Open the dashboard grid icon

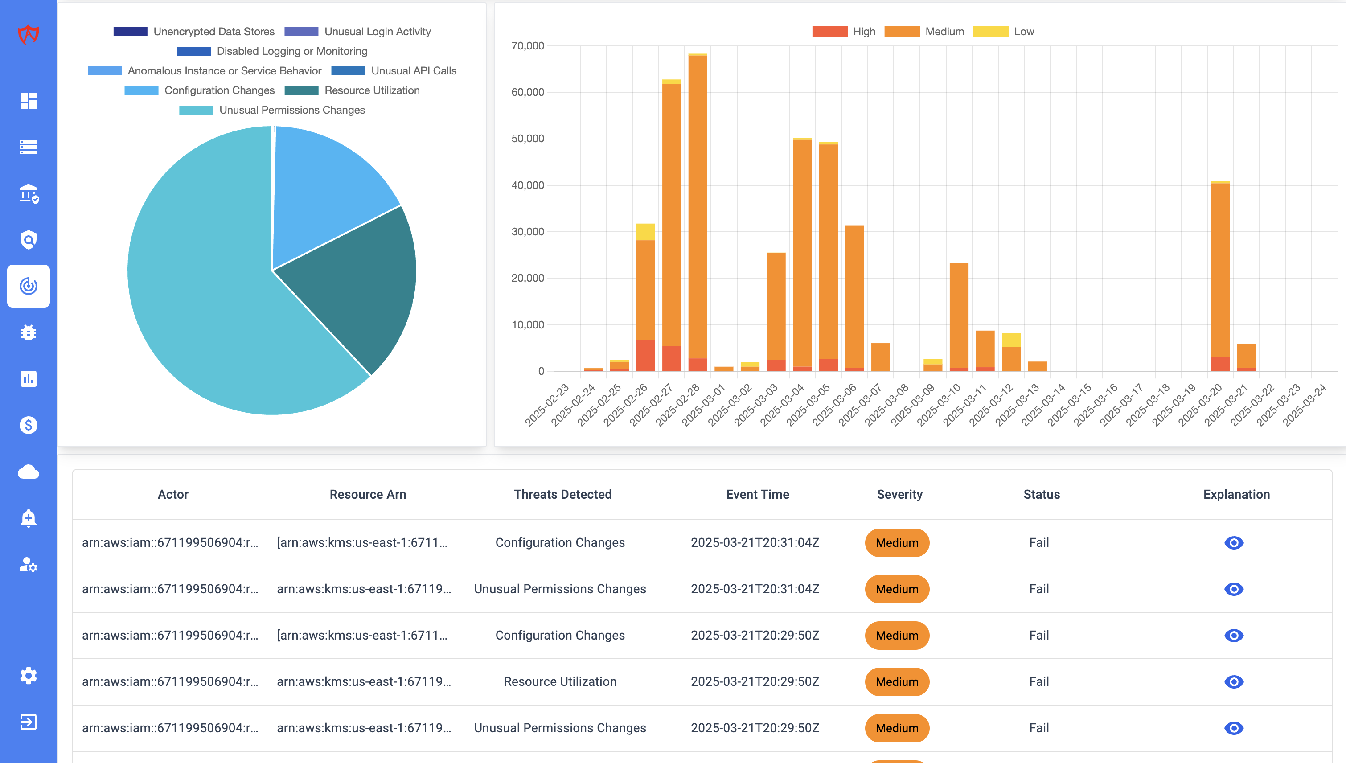[x=28, y=101]
